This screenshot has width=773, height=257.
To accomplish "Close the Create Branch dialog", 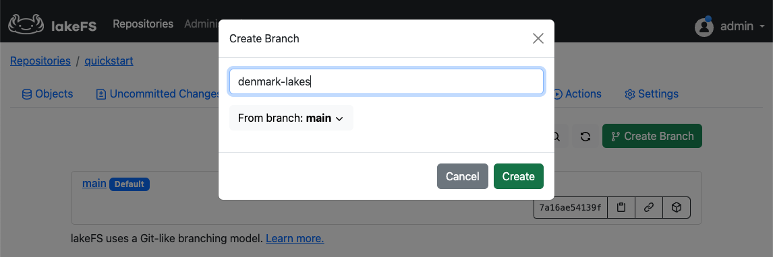I will coord(538,38).
